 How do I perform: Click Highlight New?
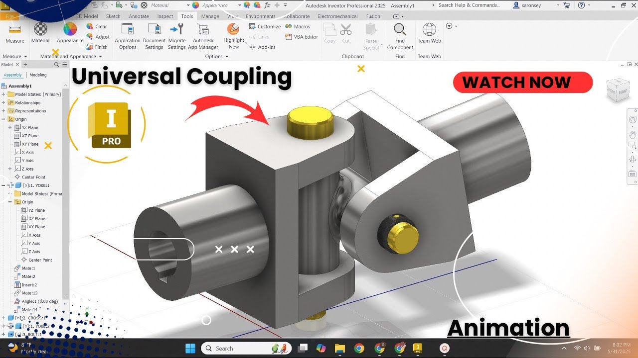[x=234, y=36]
